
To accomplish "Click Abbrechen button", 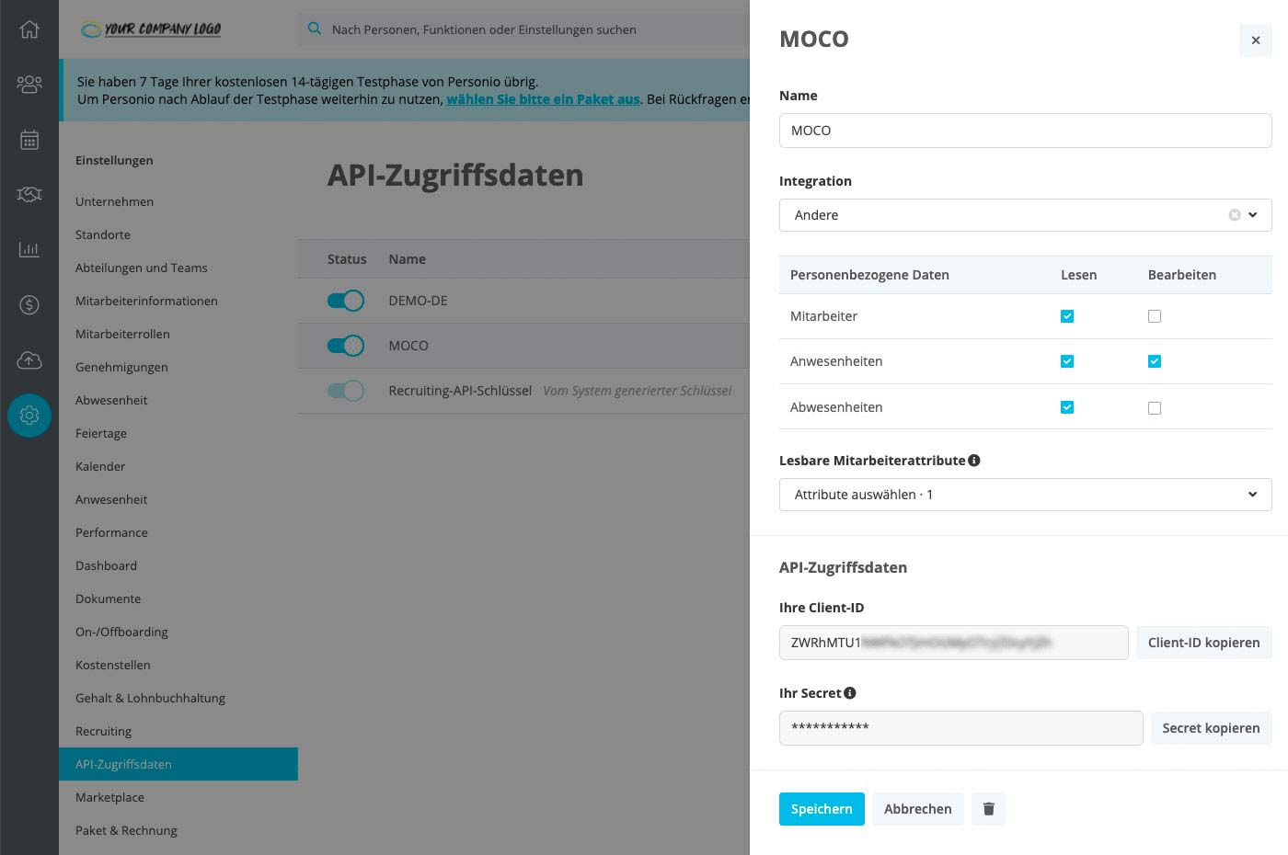I will click(x=918, y=809).
